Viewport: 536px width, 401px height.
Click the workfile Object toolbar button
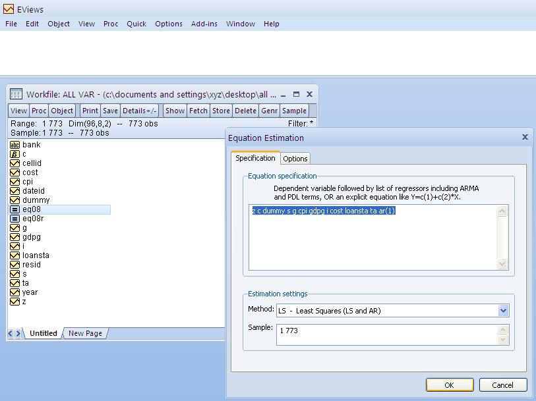pos(62,111)
